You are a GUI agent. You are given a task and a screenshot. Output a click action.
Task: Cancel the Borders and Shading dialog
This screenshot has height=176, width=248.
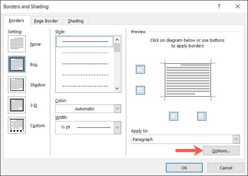click(x=226, y=168)
